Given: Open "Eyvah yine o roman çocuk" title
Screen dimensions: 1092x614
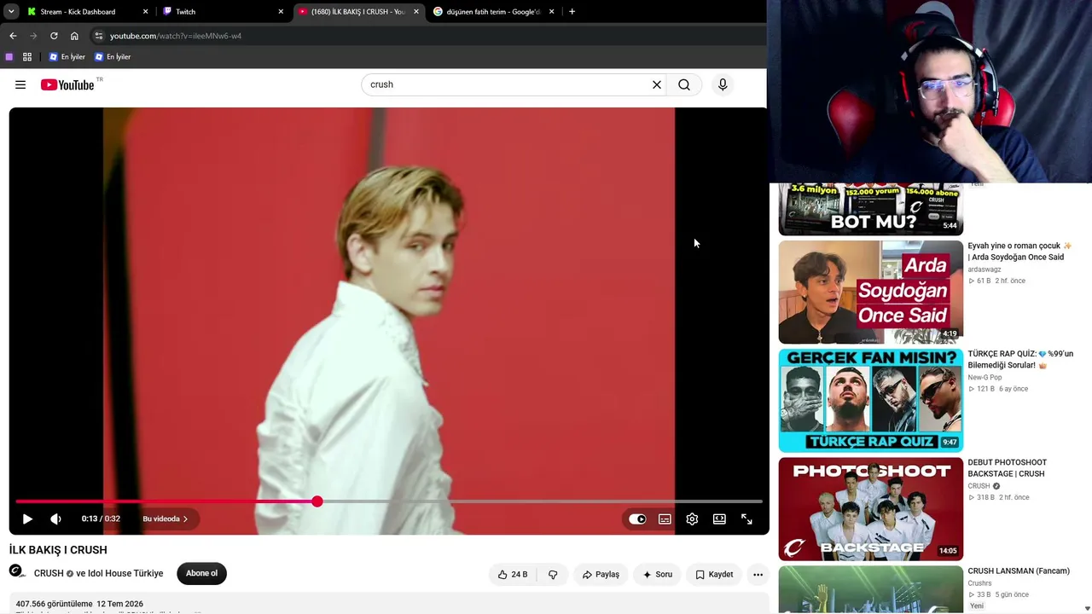Looking at the screenshot, I should (1019, 252).
